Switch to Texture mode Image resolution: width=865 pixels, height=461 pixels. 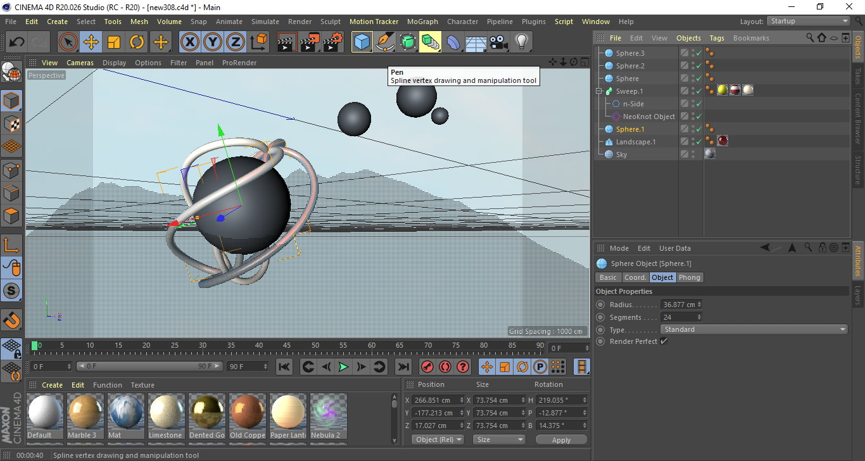pyautogui.click(x=11, y=123)
